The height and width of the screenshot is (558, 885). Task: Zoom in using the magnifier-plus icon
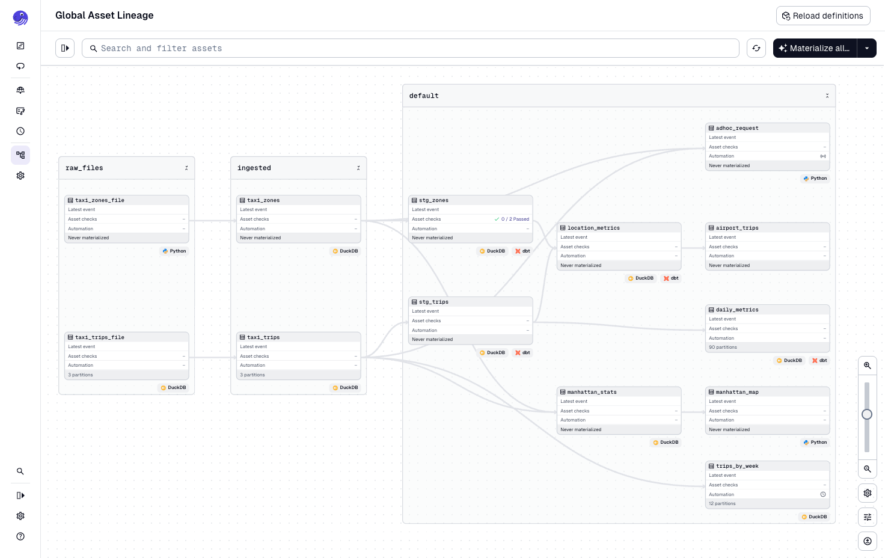tap(867, 365)
